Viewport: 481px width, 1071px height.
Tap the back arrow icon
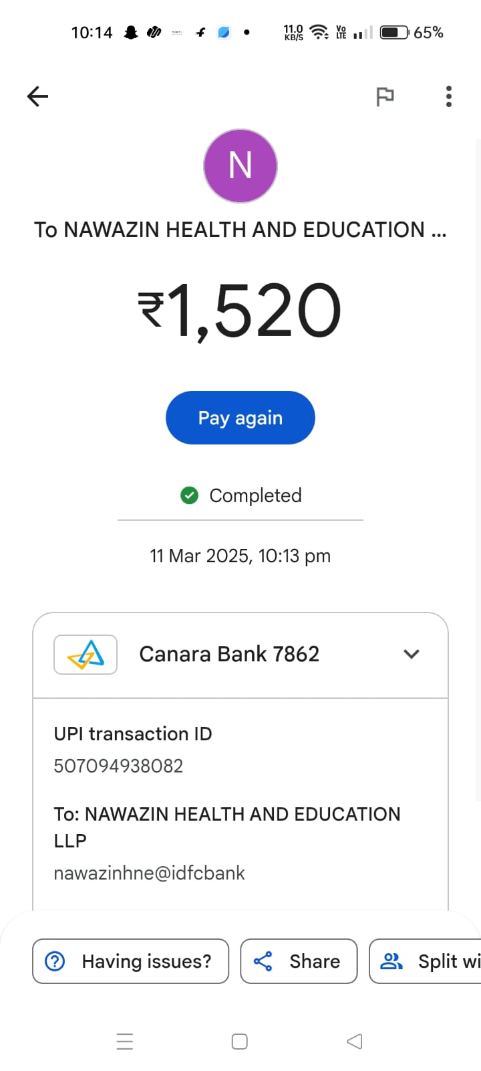37,96
